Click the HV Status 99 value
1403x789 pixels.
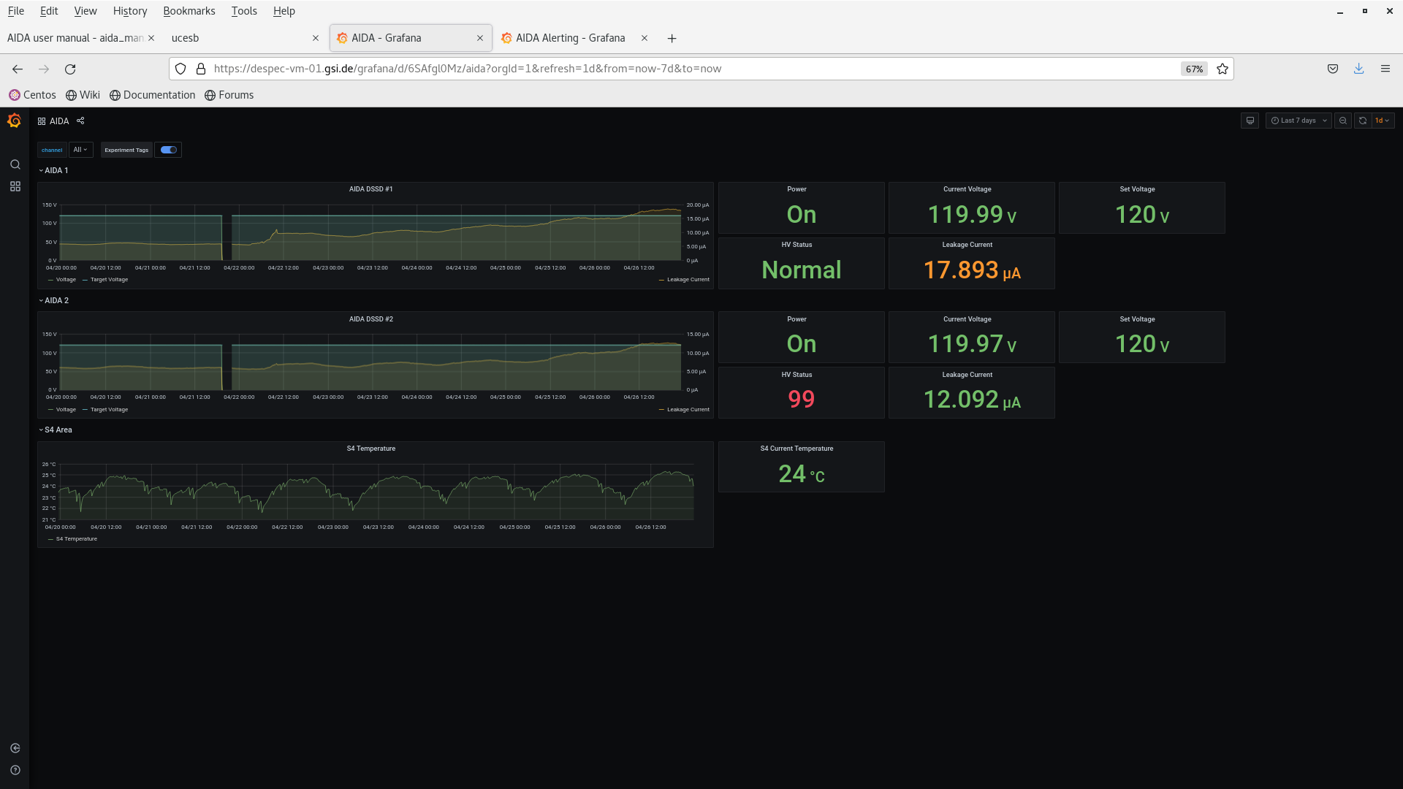click(x=802, y=400)
